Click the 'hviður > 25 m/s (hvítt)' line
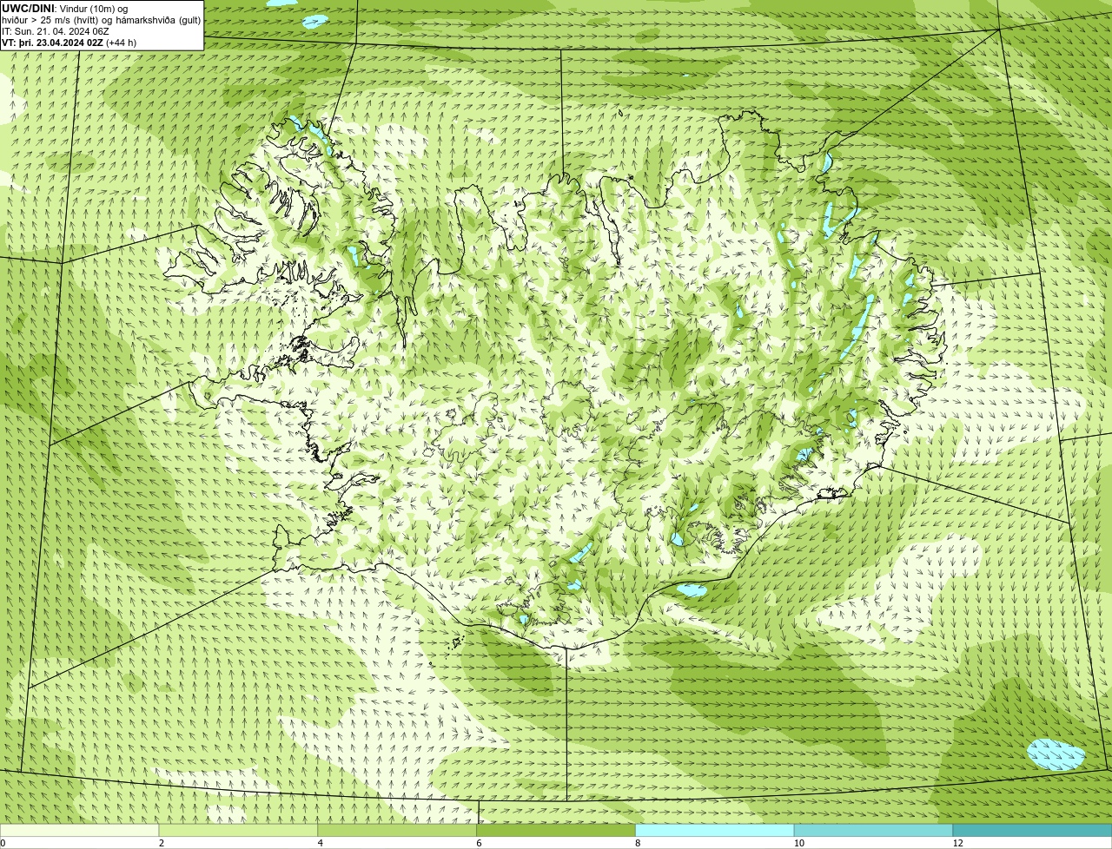 102,19
